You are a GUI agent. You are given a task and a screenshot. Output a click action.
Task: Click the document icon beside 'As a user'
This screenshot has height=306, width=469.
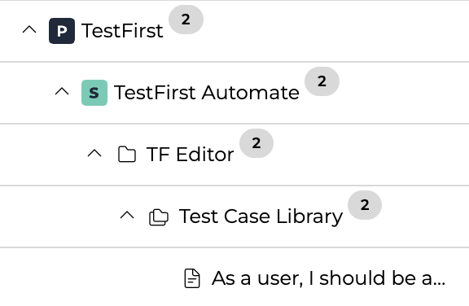pos(192,278)
